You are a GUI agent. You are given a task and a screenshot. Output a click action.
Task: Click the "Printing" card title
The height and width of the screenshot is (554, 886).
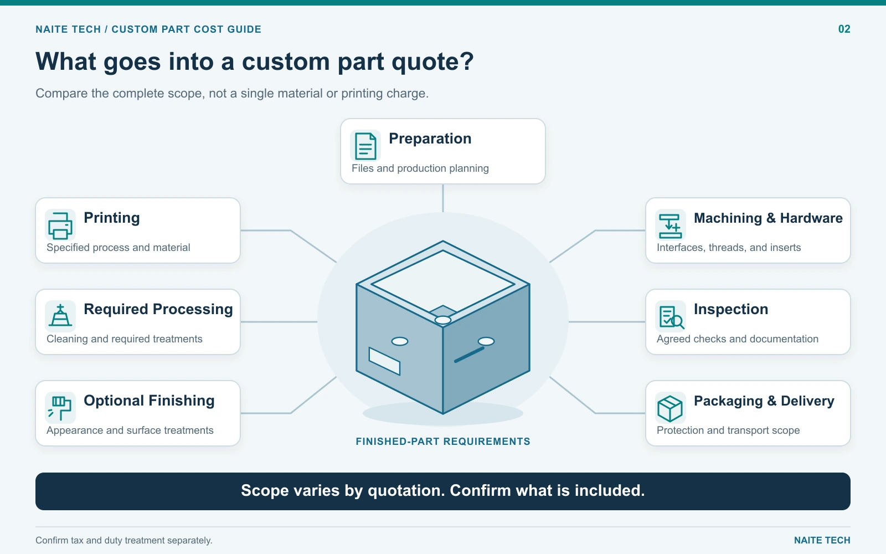point(112,218)
